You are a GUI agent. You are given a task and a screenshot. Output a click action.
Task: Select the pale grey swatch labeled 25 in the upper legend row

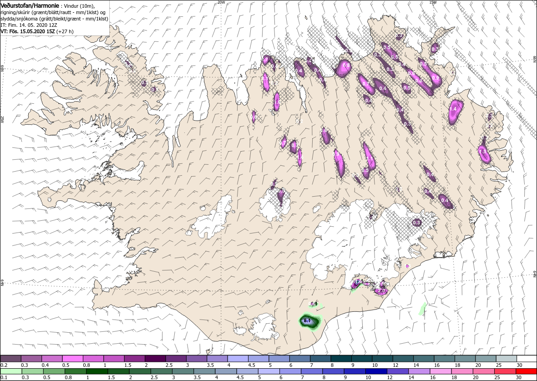click(x=506, y=358)
